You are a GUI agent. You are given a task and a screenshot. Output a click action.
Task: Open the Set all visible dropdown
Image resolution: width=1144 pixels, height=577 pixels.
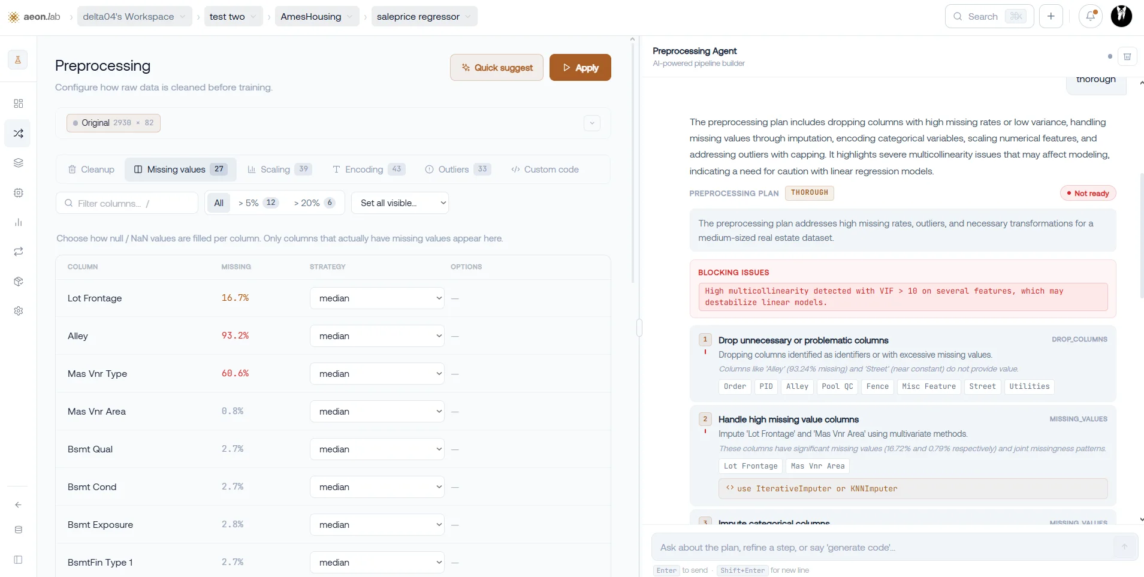pos(400,203)
